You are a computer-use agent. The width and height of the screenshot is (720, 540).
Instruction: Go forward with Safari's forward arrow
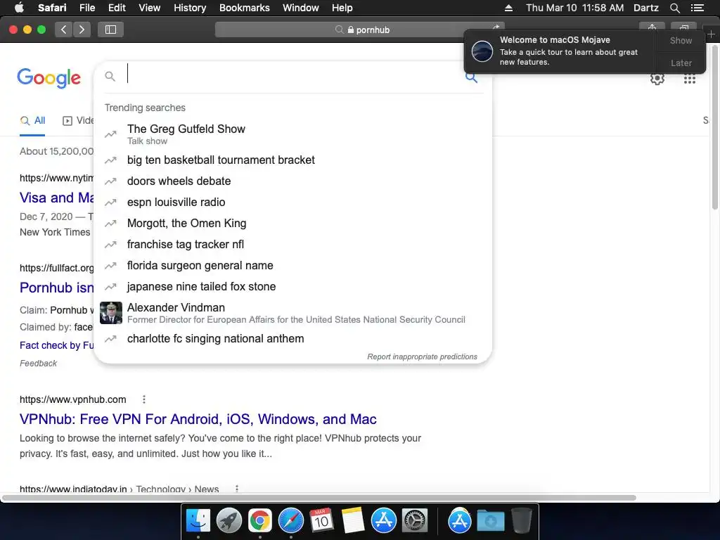pyautogui.click(x=82, y=30)
